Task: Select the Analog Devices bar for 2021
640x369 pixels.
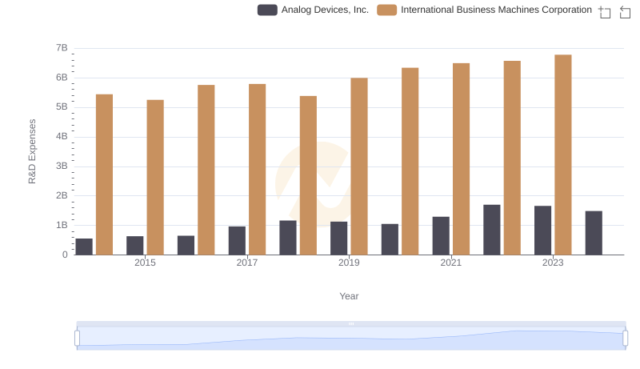Action: coord(441,236)
